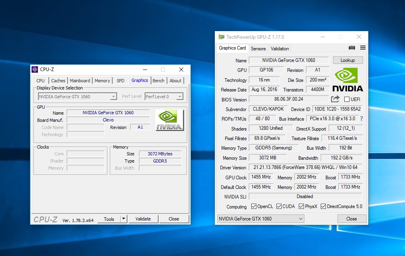This screenshot has width=405, height=256.
Task: Click the CPU-Z version text Ver. 1.78.3.x64
Action: tap(78, 220)
